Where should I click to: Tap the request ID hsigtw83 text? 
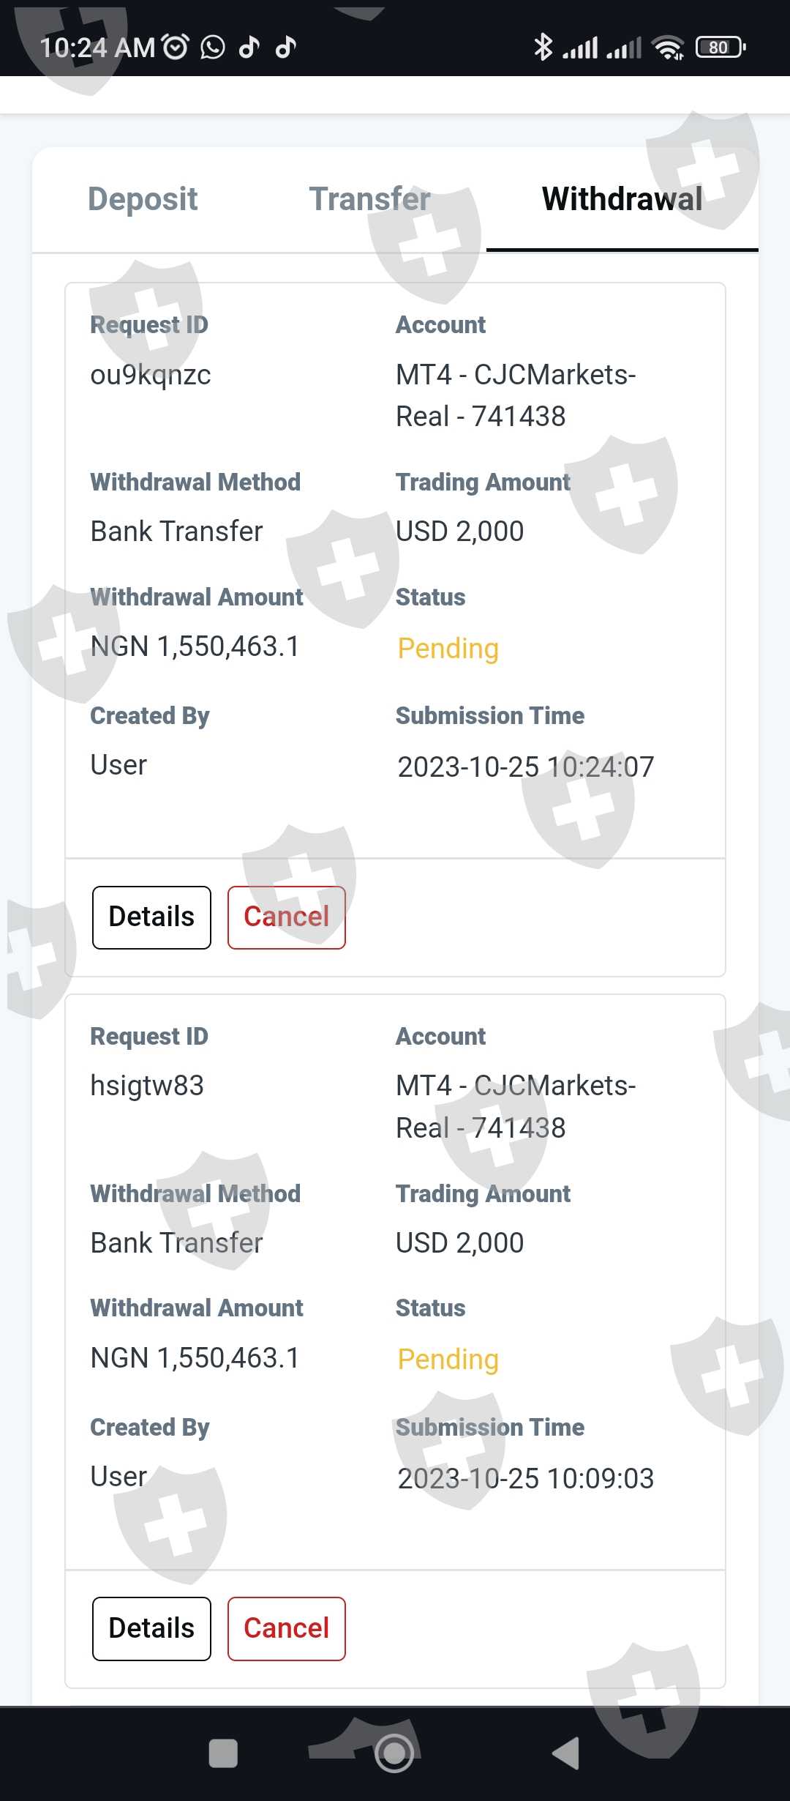tap(147, 1085)
